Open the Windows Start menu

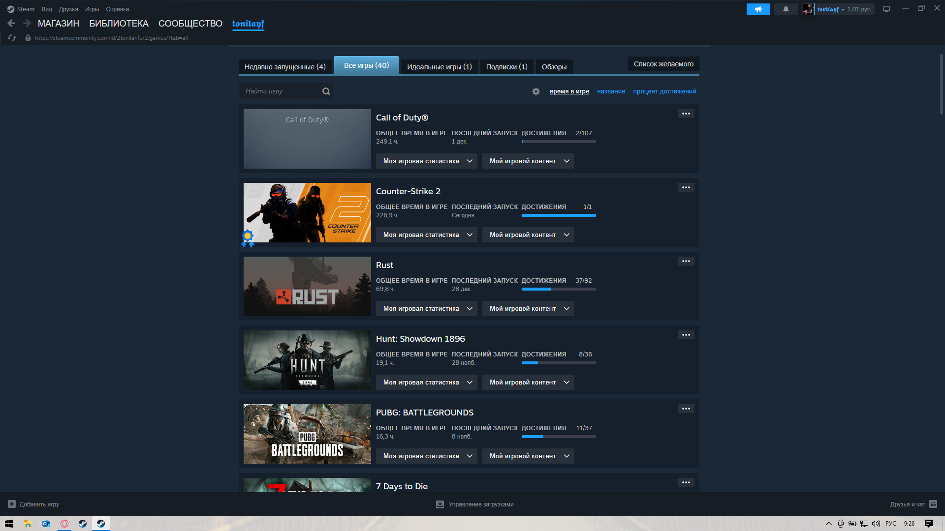click(x=9, y=524)
